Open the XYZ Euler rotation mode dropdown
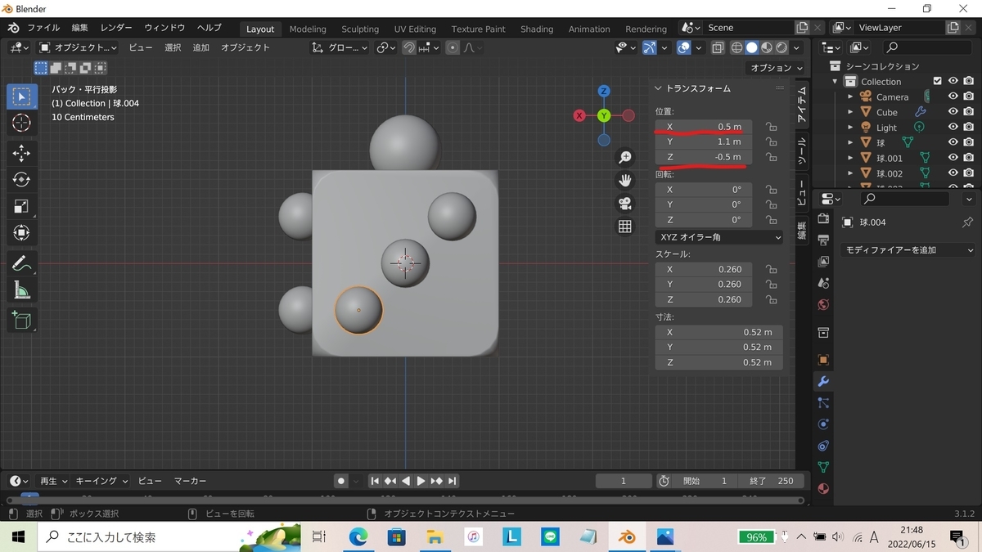Image resolution: width=982 pixels, height=552 pixels. point(718,237)
